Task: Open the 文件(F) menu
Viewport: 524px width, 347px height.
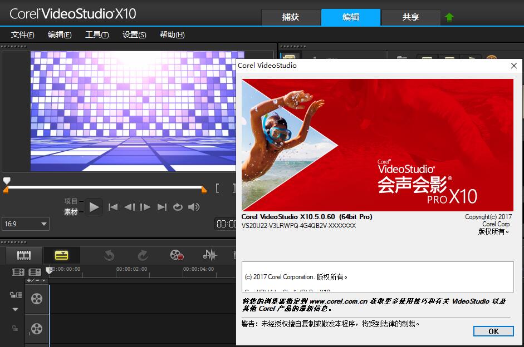Action: coord(22,34)
